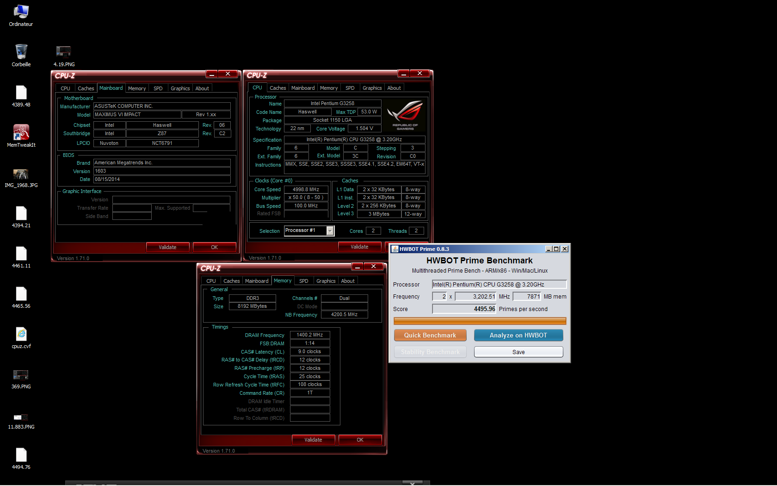
Task: Click Validate in the Memory window
Action: tap(314, 440)
